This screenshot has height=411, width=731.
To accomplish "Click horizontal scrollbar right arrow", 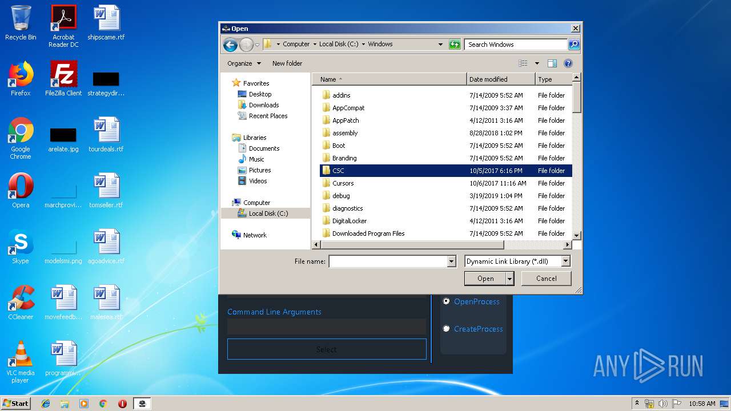I will click(x=568, y=245).
